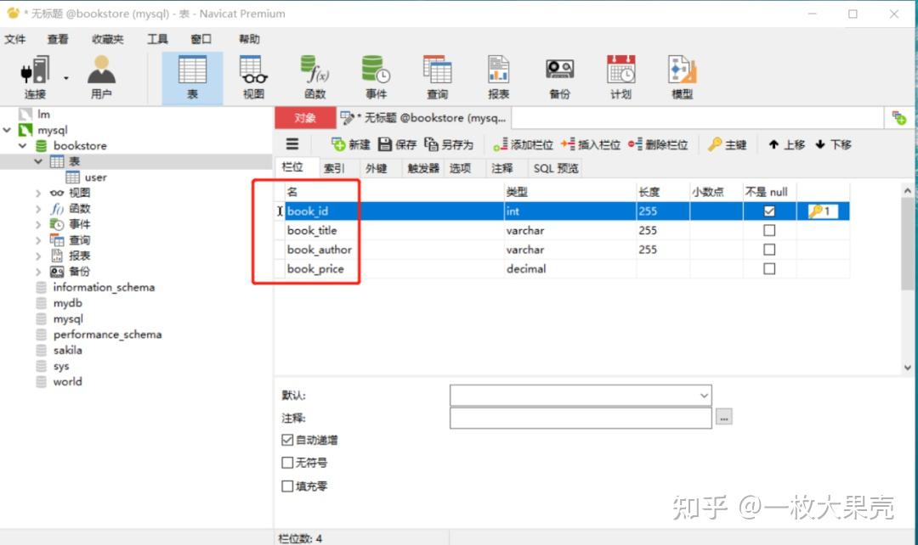This screenshot has height=545, width=918.
Task: Open the 默认 value dropdown
Action: click(x=703, y=395)
